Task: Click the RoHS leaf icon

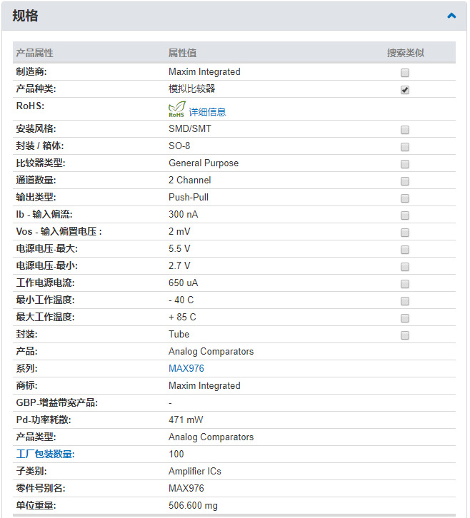Action: tap(176, 109)
